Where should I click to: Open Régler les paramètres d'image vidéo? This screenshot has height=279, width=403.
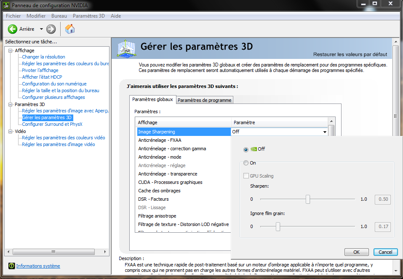59,144
